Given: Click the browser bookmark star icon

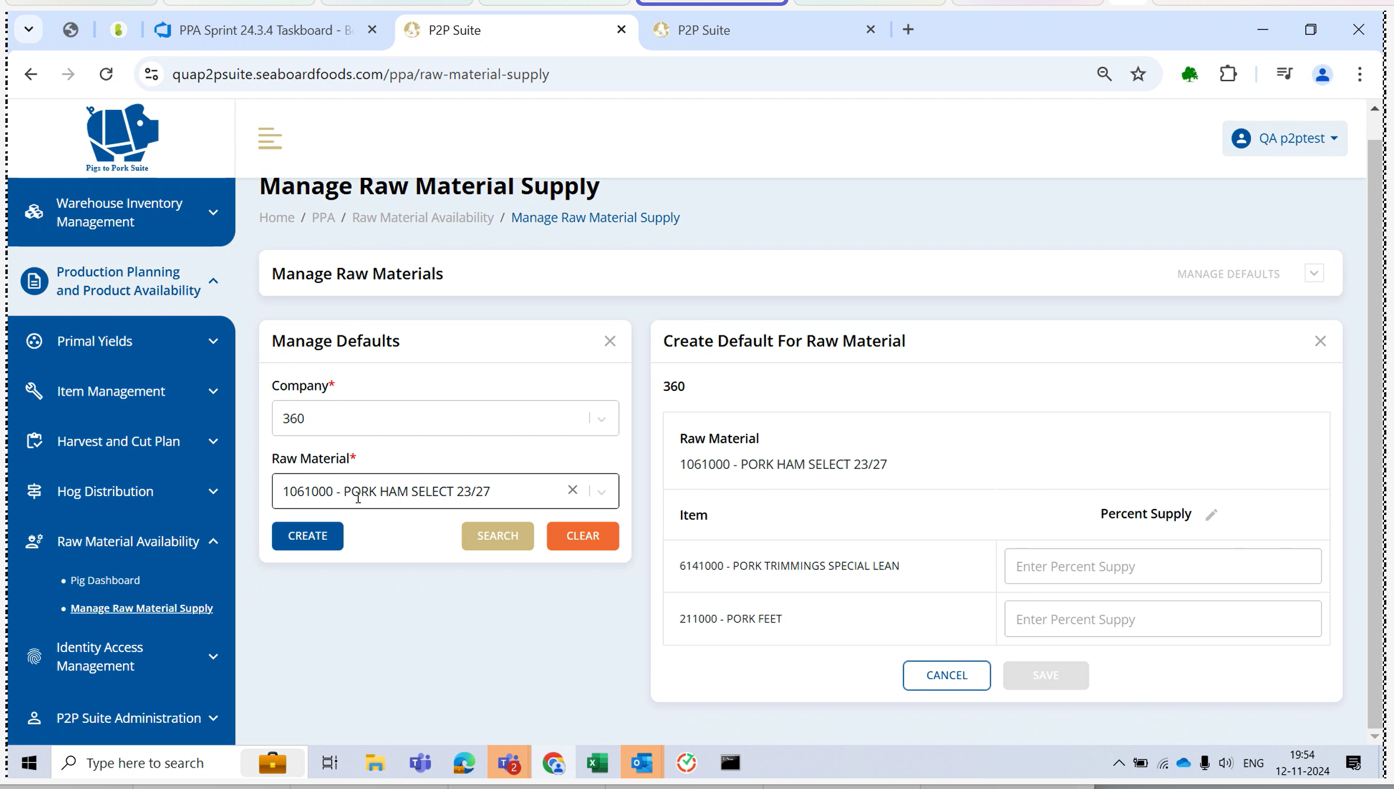Looking at the screenshot, I should tap(1137, 74).
